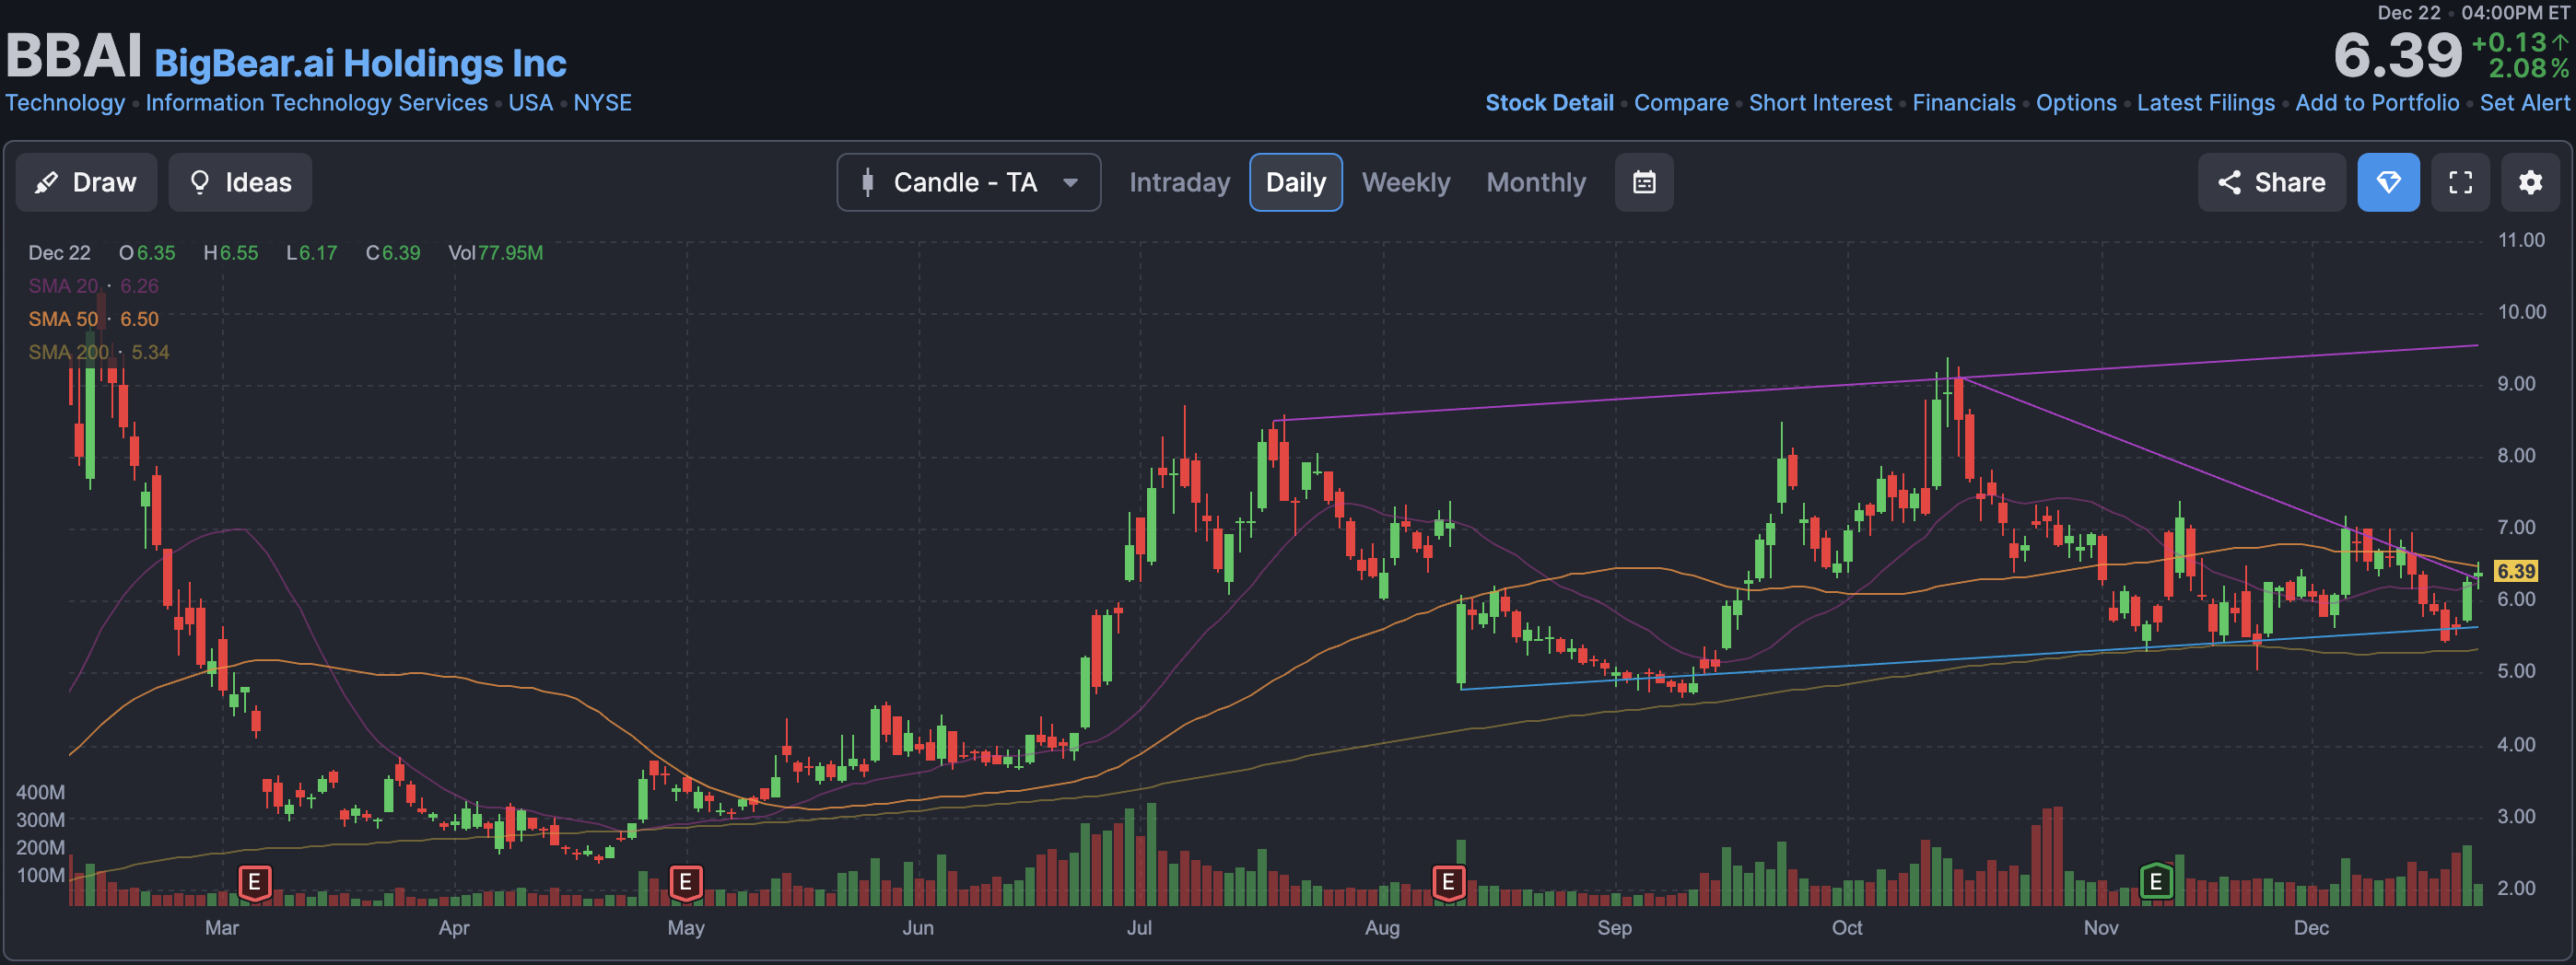Click the dropdown arrow beside Candle - TA
The image size is (2576, 965).
1070,183
